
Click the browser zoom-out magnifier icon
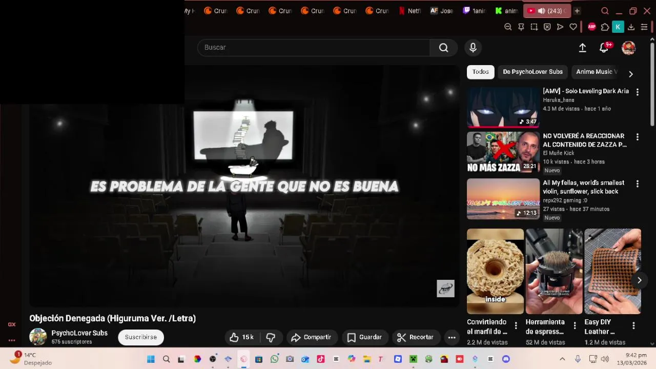508,27
